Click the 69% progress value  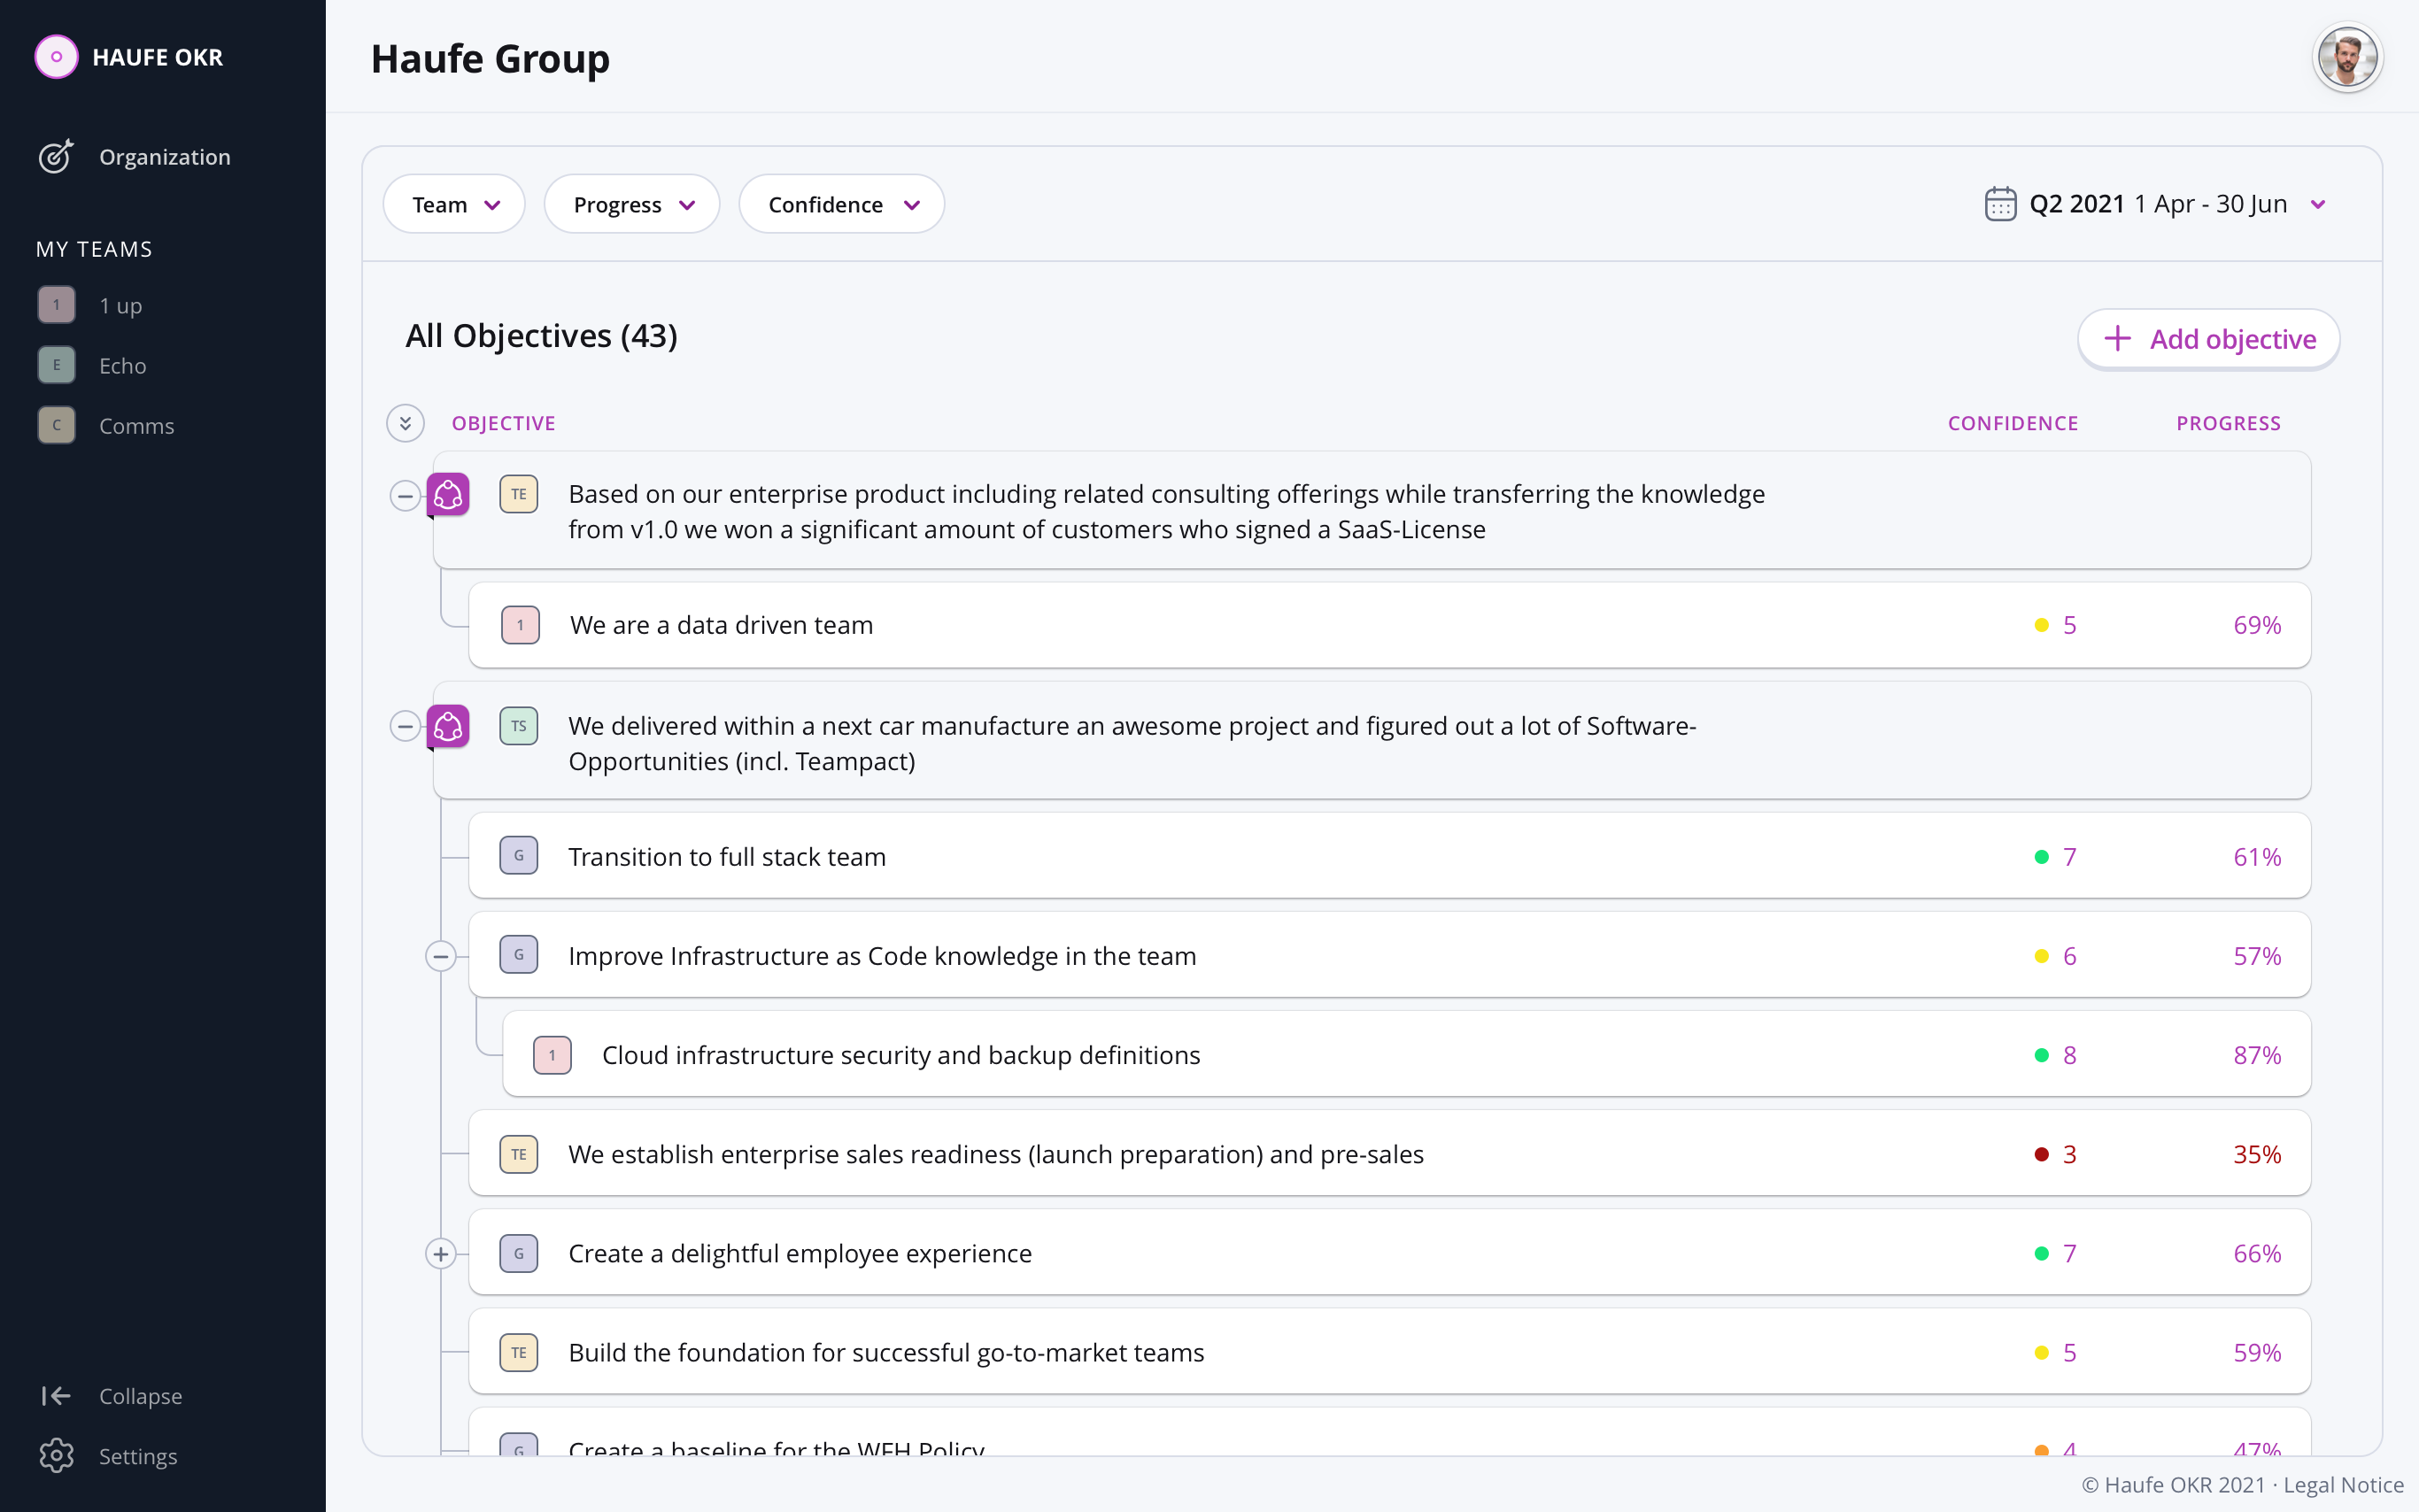2257,625
